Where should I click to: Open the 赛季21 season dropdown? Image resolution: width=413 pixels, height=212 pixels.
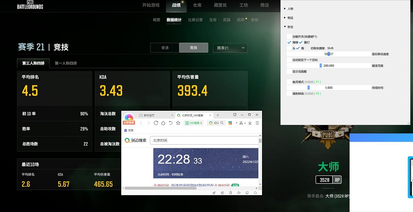coord(230,48)
